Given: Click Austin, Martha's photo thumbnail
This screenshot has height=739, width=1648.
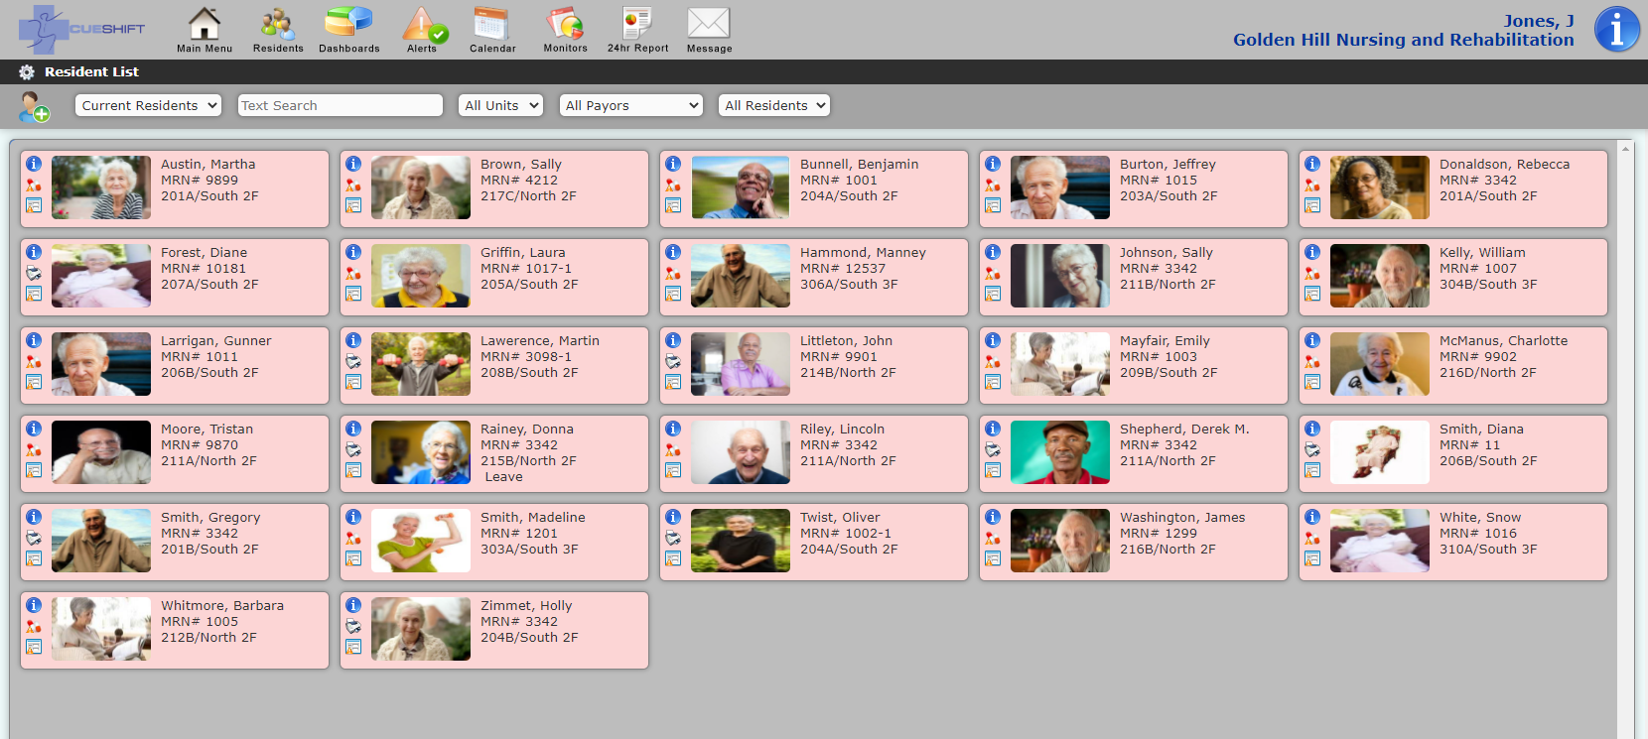Looking at the screenshot, I should pyautogui.click(x=101, y=187).
